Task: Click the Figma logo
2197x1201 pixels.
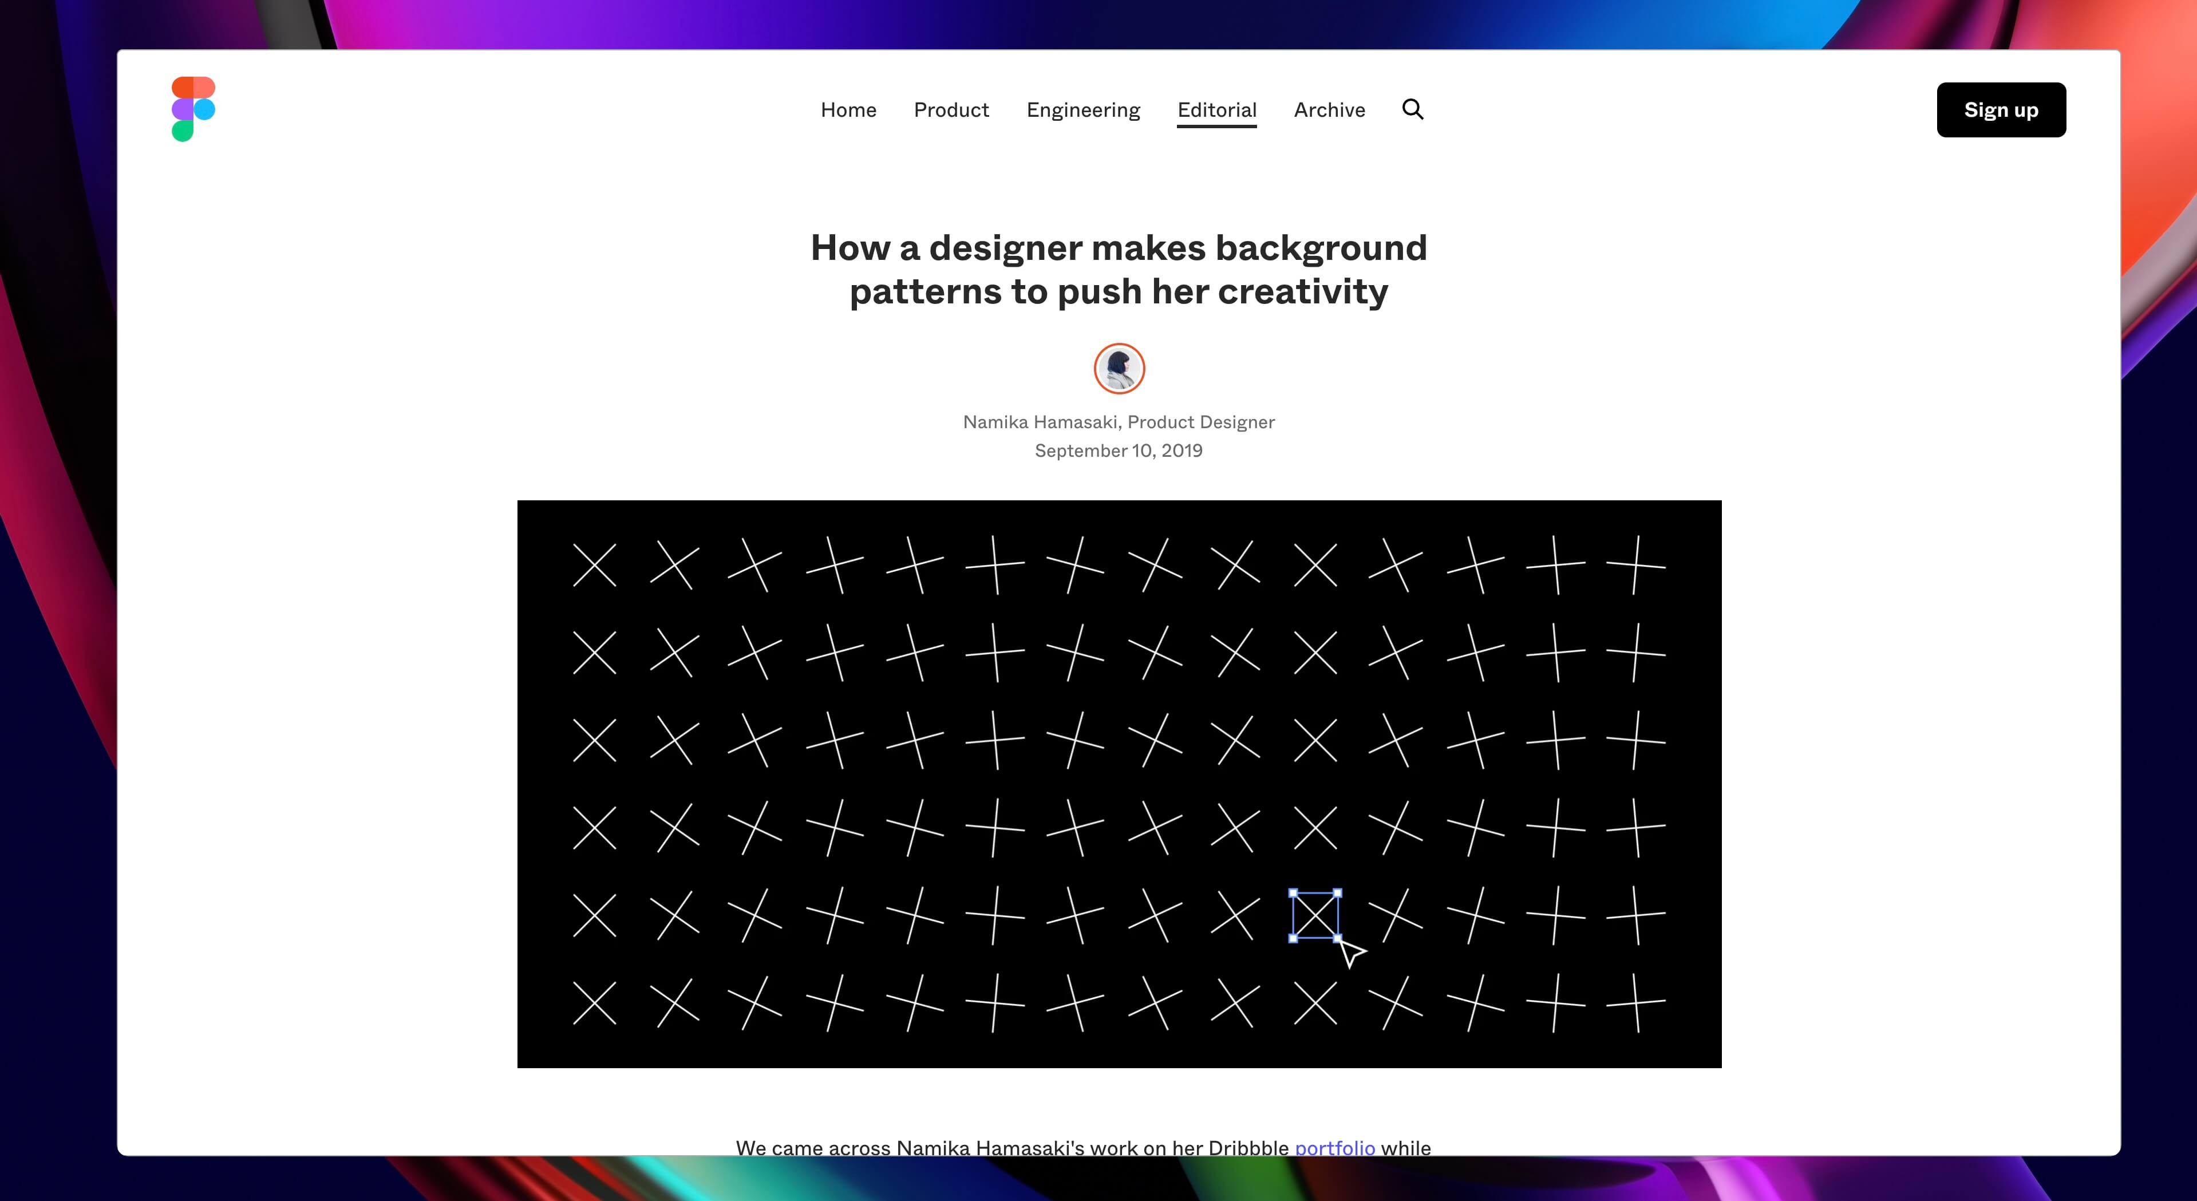Action: [193, 109]
